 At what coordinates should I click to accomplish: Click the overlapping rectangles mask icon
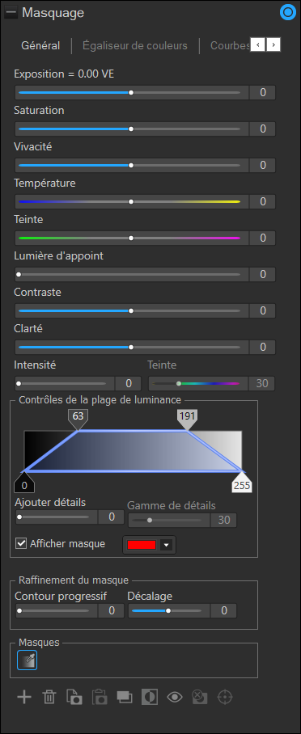pyautogui.click(x=125, y=697)
